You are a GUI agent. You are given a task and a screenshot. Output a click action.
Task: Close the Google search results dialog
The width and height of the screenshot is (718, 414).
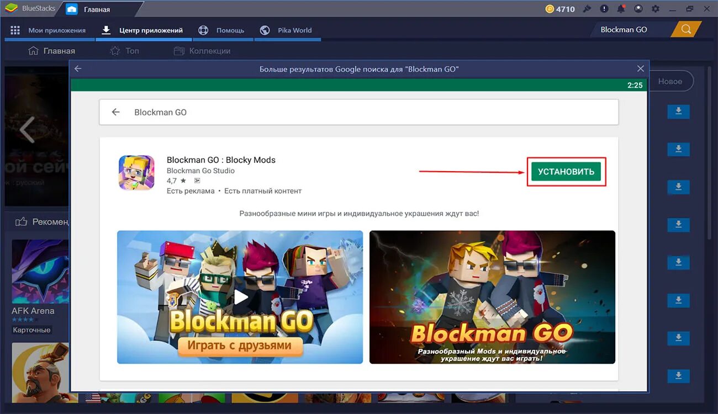coord(641,69)
